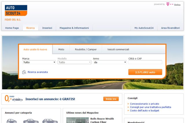
Task: Click the AutoScout24 logo
Action: [x=16, y=10]
